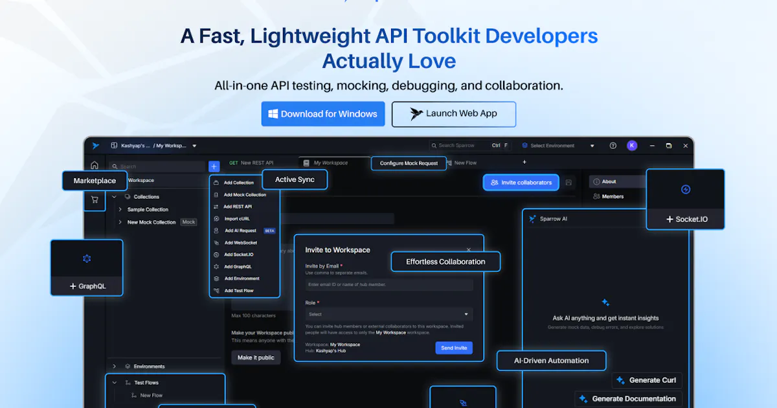Click the Generate Documentation AI suggestion
The image size is (777, 408).
tap(628, 399)
